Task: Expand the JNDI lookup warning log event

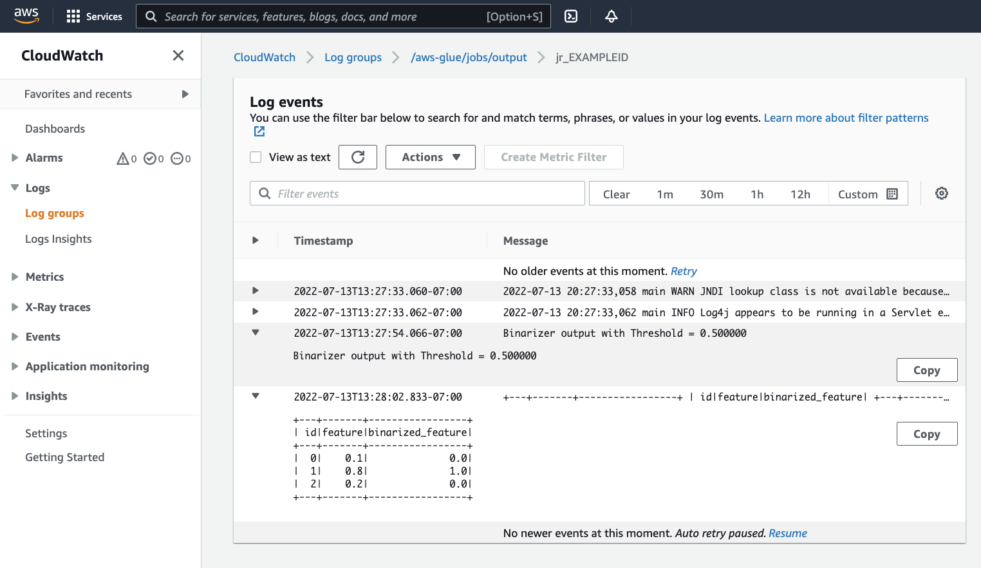Action: (255, 290)
